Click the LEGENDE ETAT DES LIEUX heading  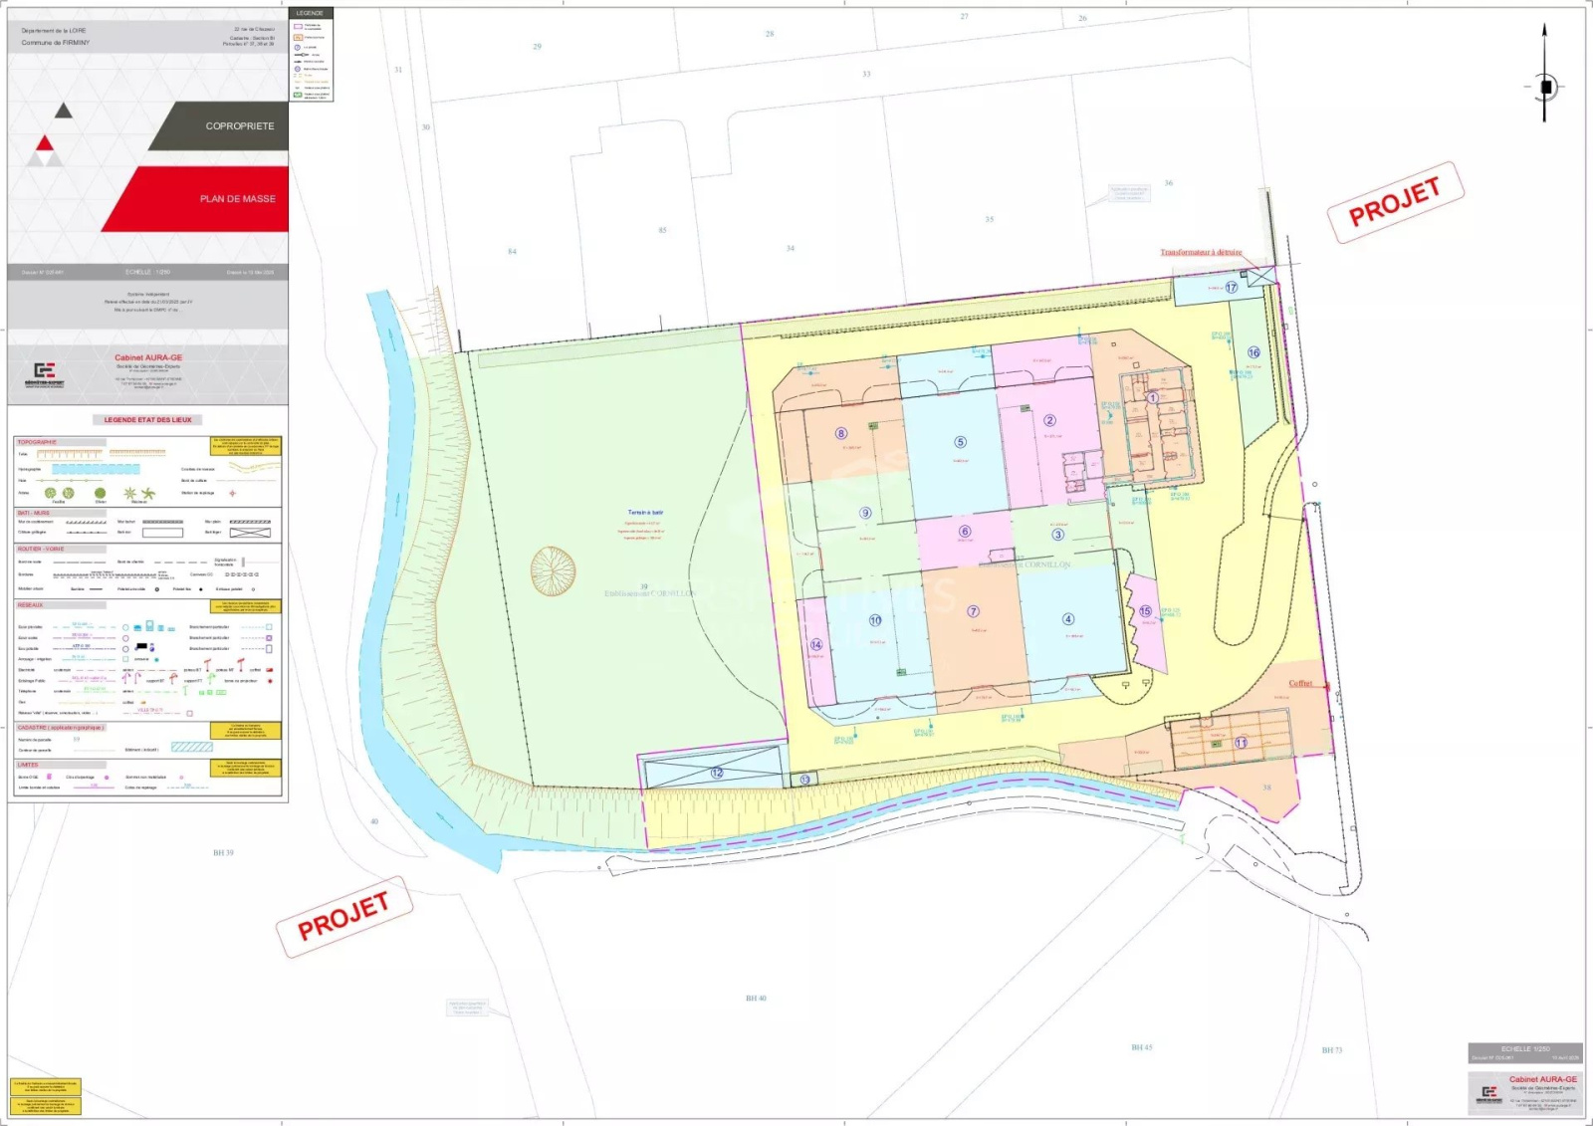[148, 420]
